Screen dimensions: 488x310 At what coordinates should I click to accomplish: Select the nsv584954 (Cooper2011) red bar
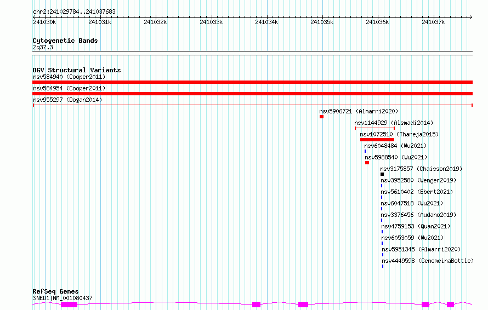click(x=252, y=94)
